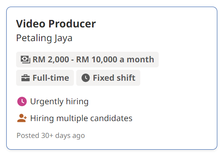
Task: Click the banknote salary icon
Action: click(x=26, y=60)
